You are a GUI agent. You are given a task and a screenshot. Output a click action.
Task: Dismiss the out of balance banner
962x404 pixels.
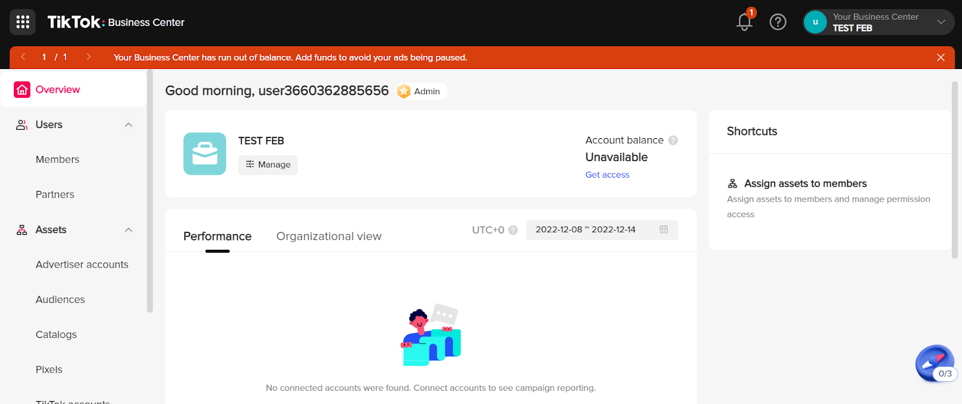(941, 58)
